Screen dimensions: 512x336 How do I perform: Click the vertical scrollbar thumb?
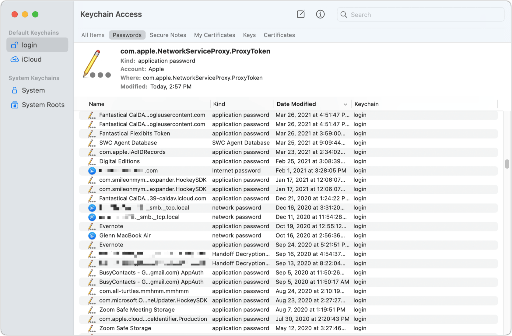tap(507, 164)
